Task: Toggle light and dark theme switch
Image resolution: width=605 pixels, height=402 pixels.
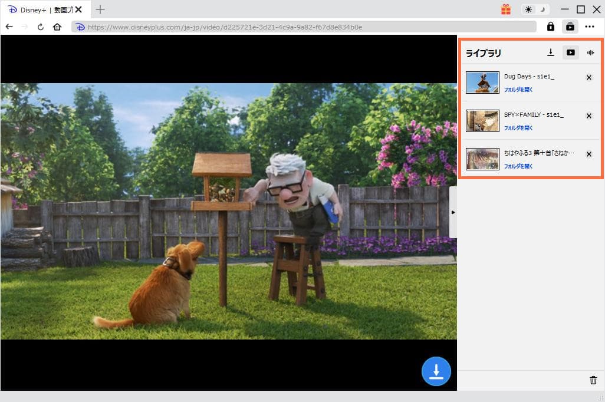Action: 535,9
